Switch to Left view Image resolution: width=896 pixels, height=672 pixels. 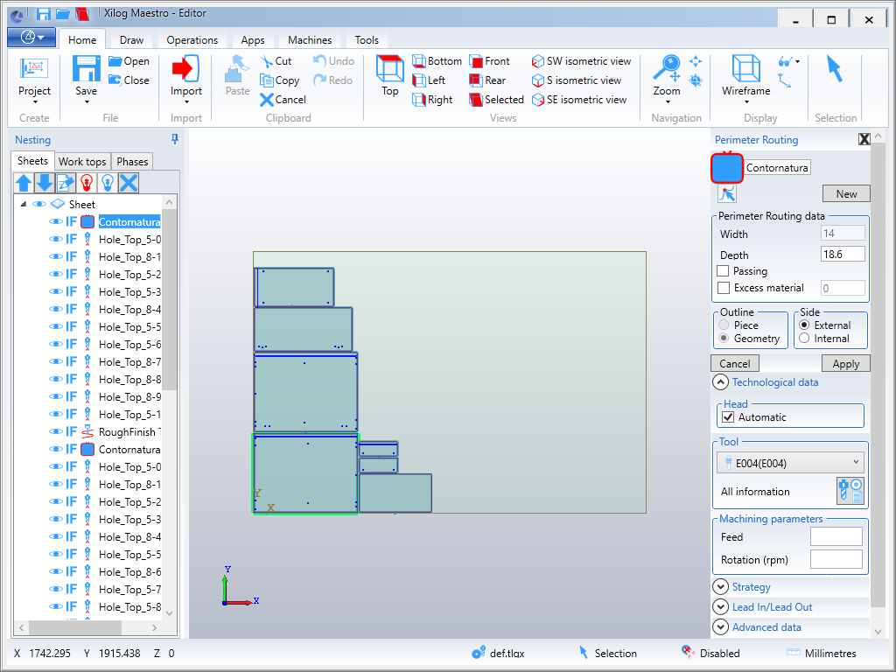coord(429,80)
